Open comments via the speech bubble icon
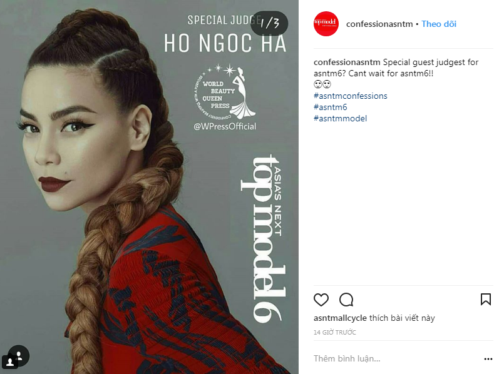This screenshot has height=374, width=504. click(x=346, y=300)
